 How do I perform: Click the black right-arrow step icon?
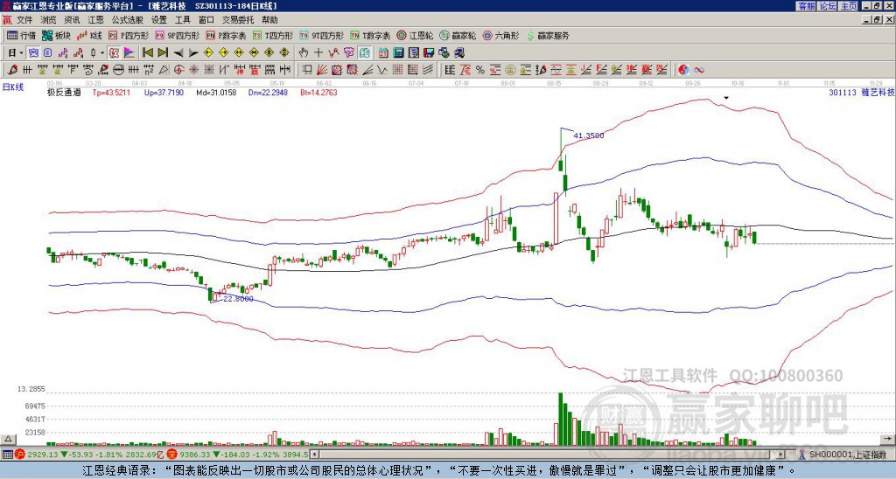193,52
